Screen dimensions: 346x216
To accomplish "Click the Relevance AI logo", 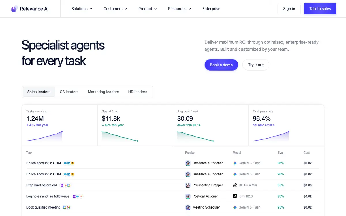I will click(x=30, y=9).
